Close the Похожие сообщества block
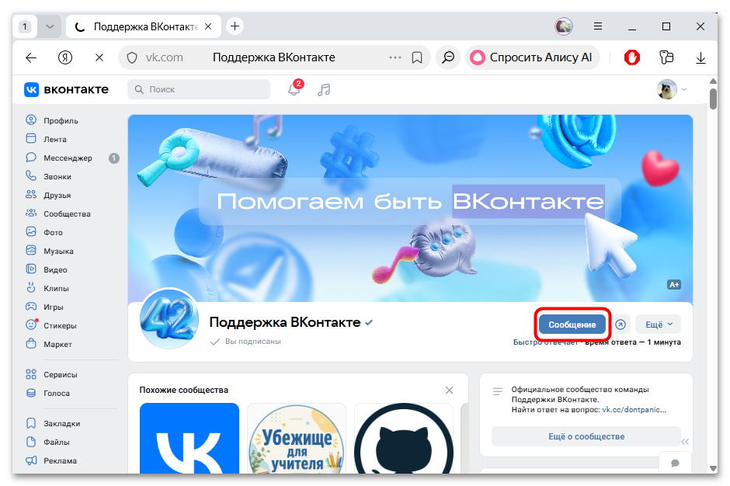The height and width of the screenshot is (486, 730). (450, 390)
